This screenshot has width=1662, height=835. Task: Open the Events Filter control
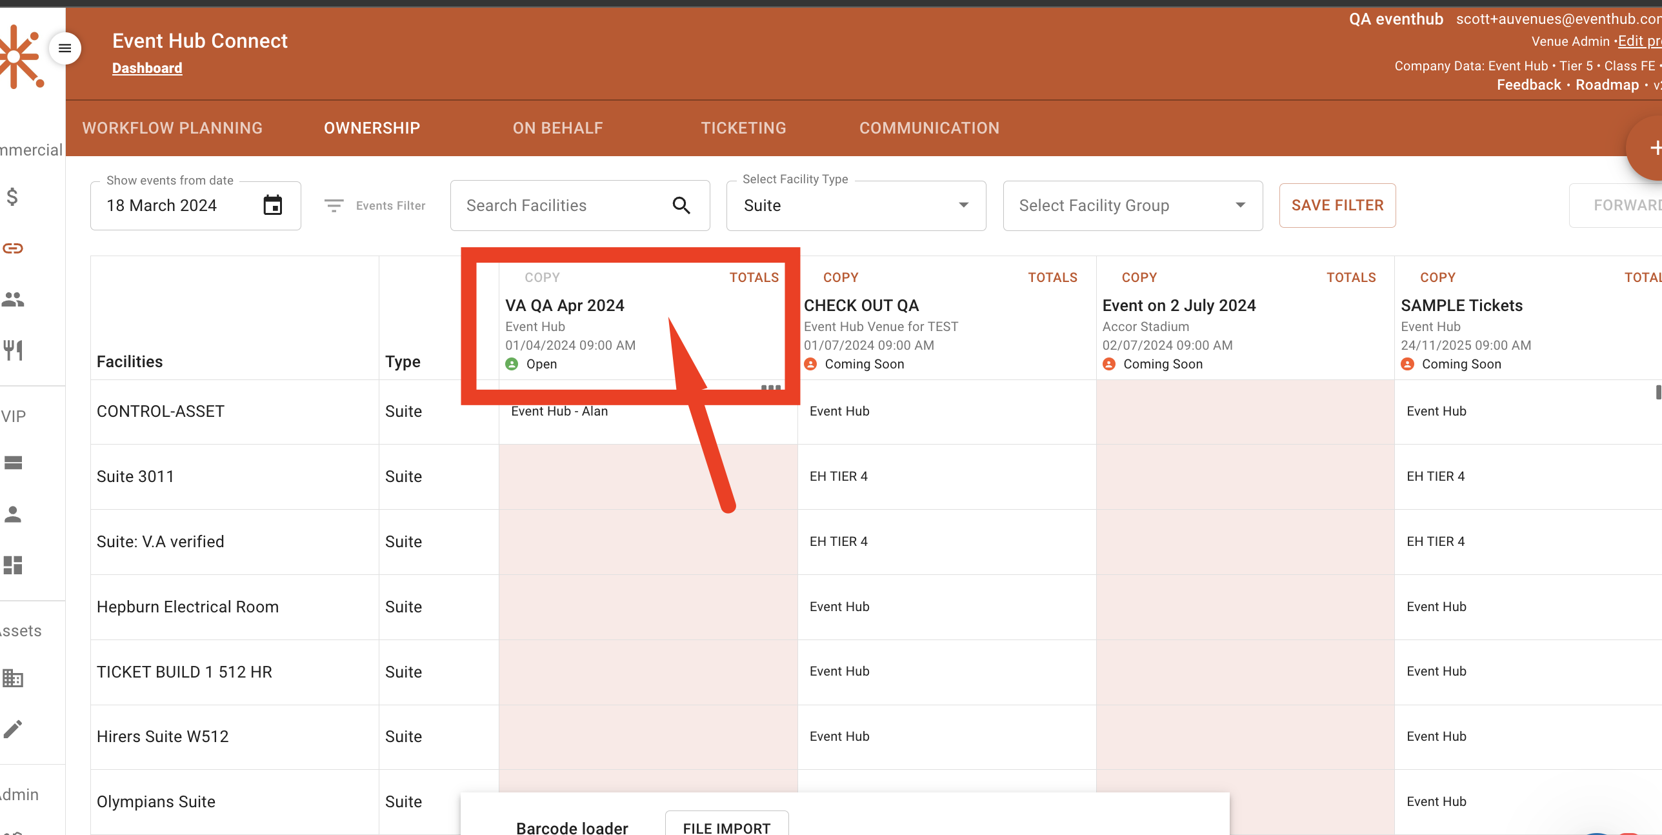(x=375, y=206)
